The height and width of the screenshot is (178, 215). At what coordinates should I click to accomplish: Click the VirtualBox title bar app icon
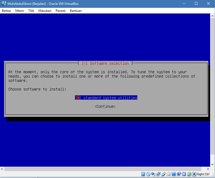[4, 4]
